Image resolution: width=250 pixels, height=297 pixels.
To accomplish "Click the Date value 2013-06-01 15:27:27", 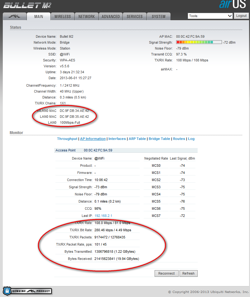I will click(x=75, y=78).
